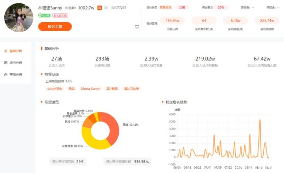Click the heart favorite icon
Viewport: 284px width, 173px height.
click(x=137, y=27)
